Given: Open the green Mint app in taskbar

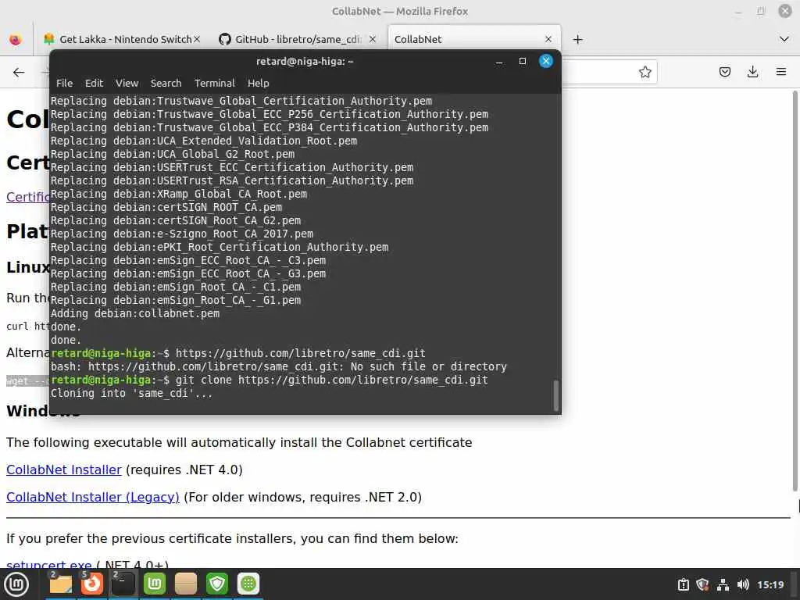Looking at the screenshot, I should click(155, 584).
